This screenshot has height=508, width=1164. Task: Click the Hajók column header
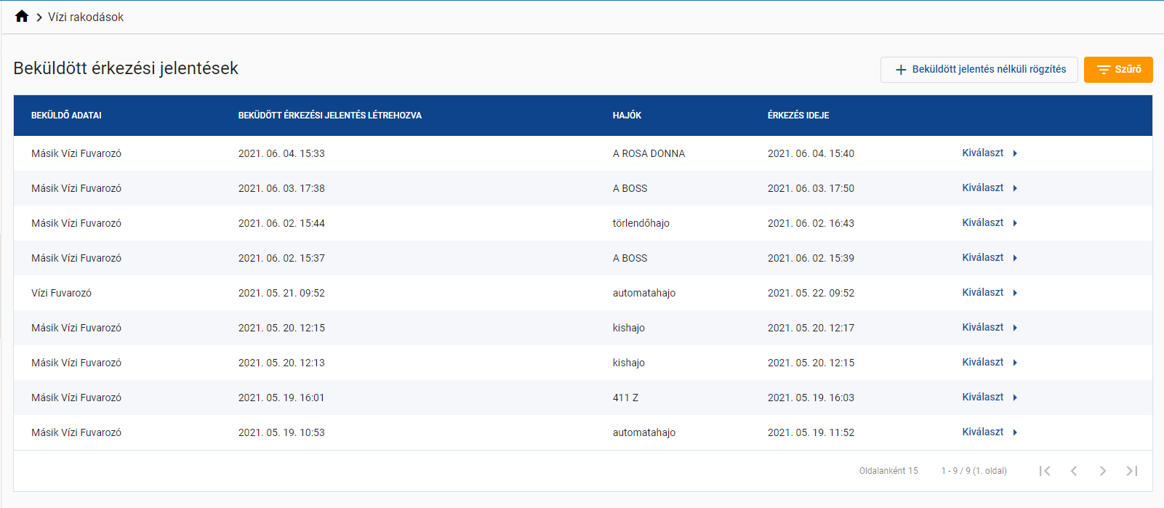click(627, 116)
